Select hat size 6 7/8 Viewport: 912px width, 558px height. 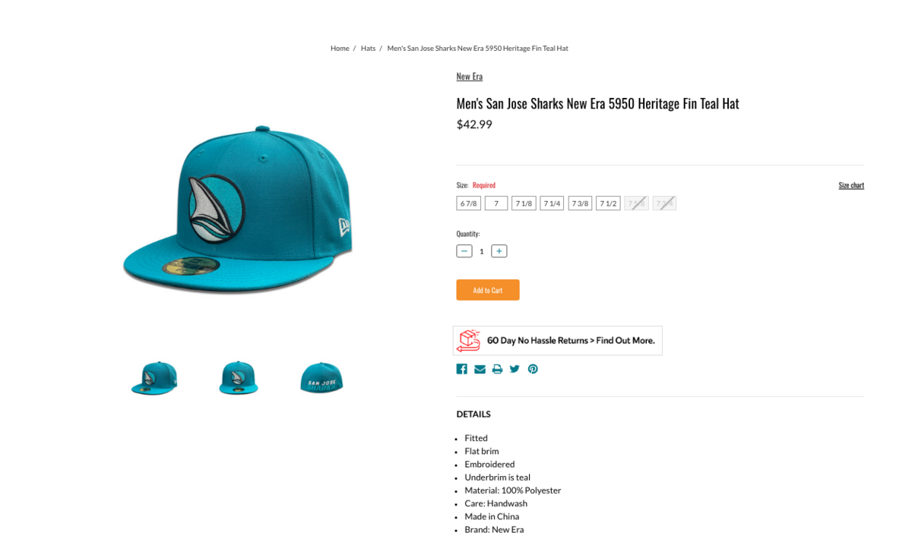468,203
